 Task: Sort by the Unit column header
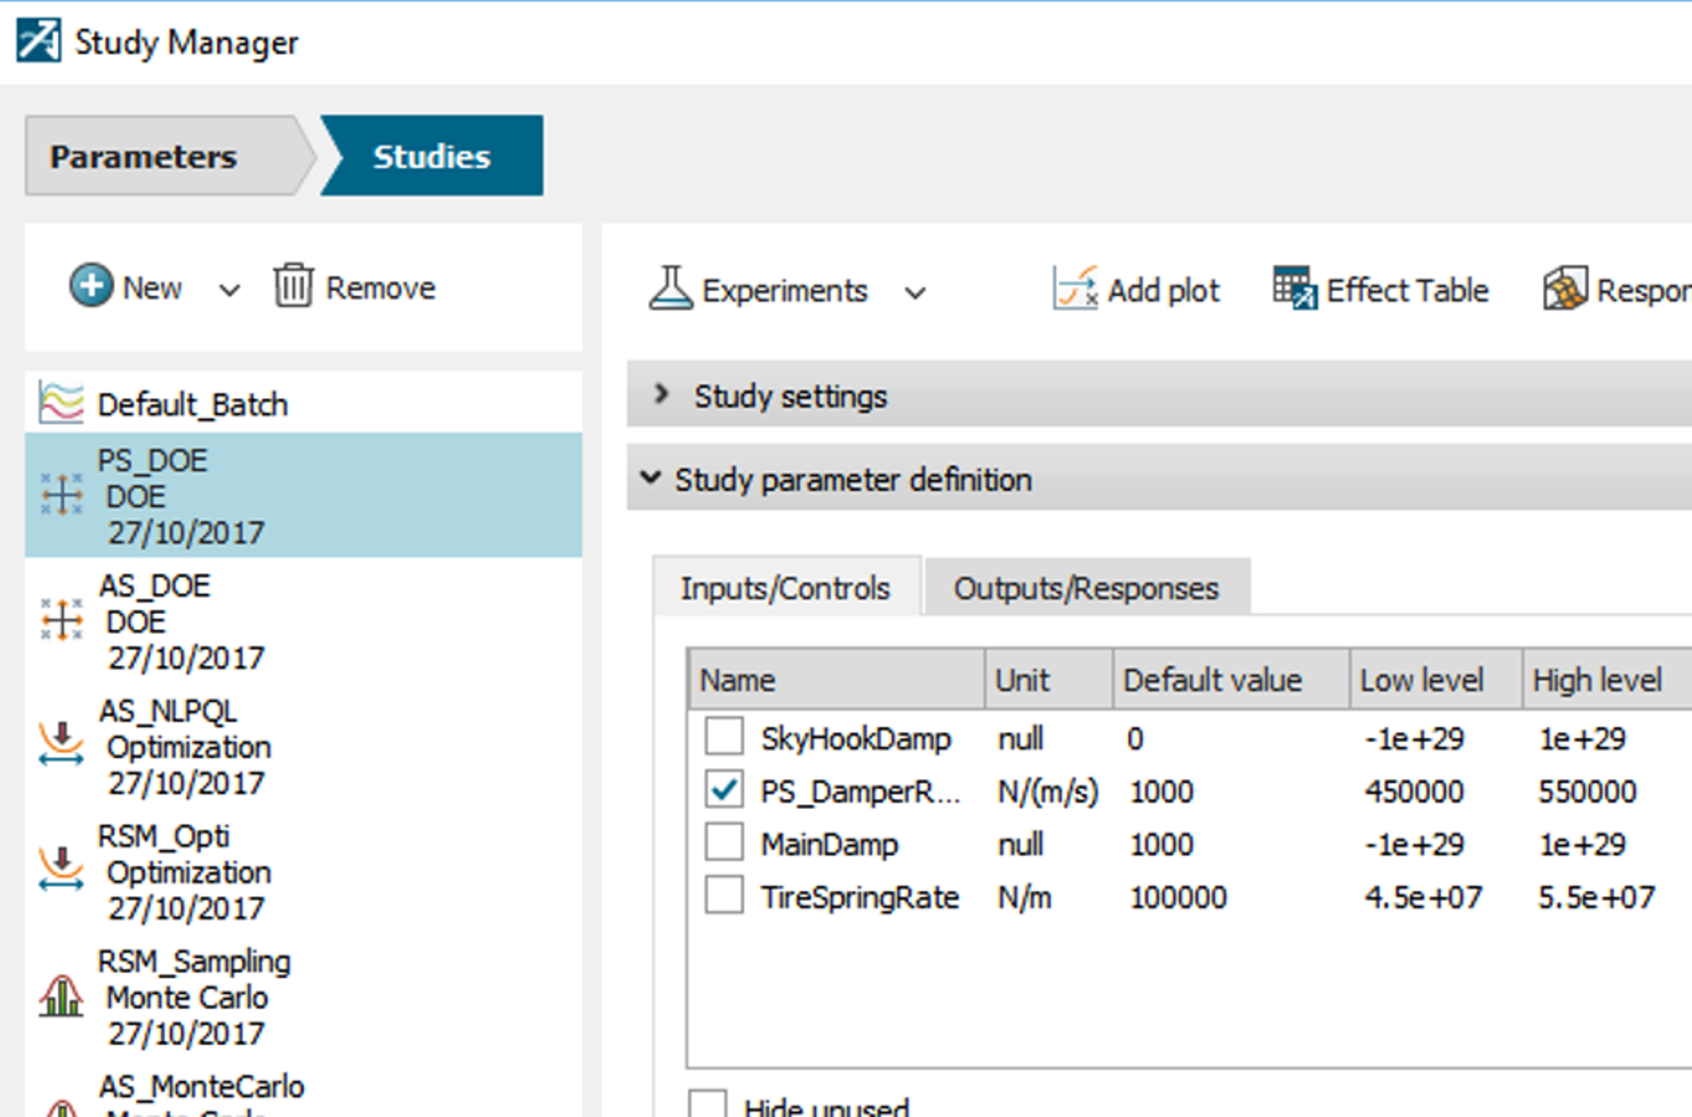pyautogui.click(x=1050, y=679)
